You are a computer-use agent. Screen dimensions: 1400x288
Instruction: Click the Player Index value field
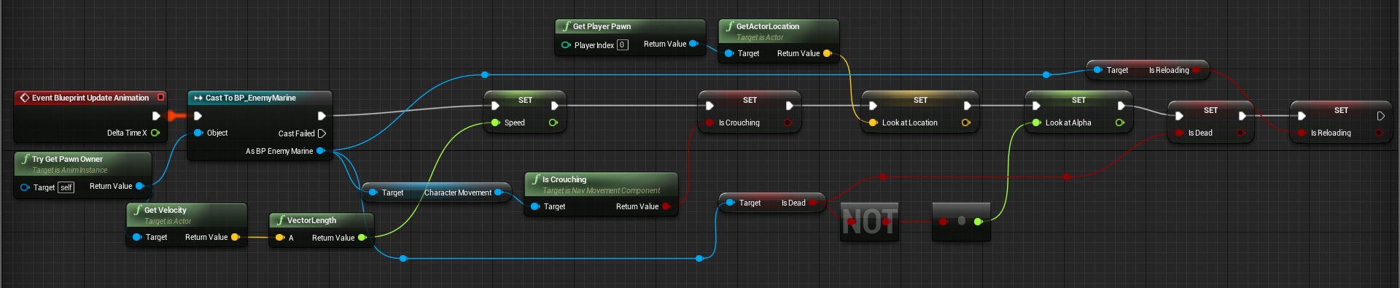(x=622, y=44)
